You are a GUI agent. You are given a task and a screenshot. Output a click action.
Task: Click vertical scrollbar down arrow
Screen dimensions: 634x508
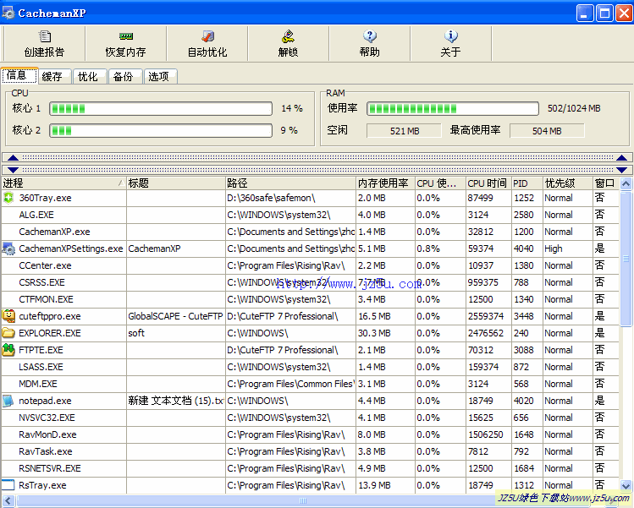click(626, 485)
